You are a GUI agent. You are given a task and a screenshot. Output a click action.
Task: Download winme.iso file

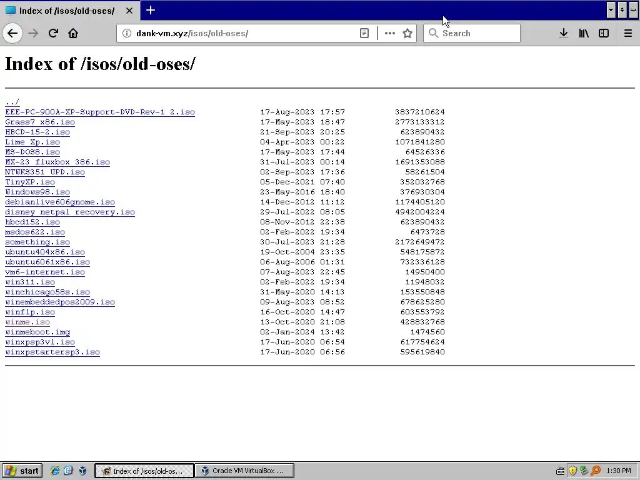[27, 322]
